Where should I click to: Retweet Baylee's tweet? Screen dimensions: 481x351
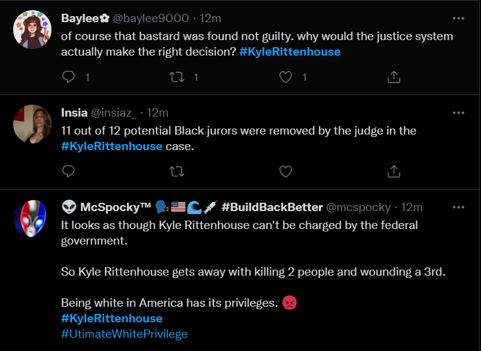pos(176,77)
